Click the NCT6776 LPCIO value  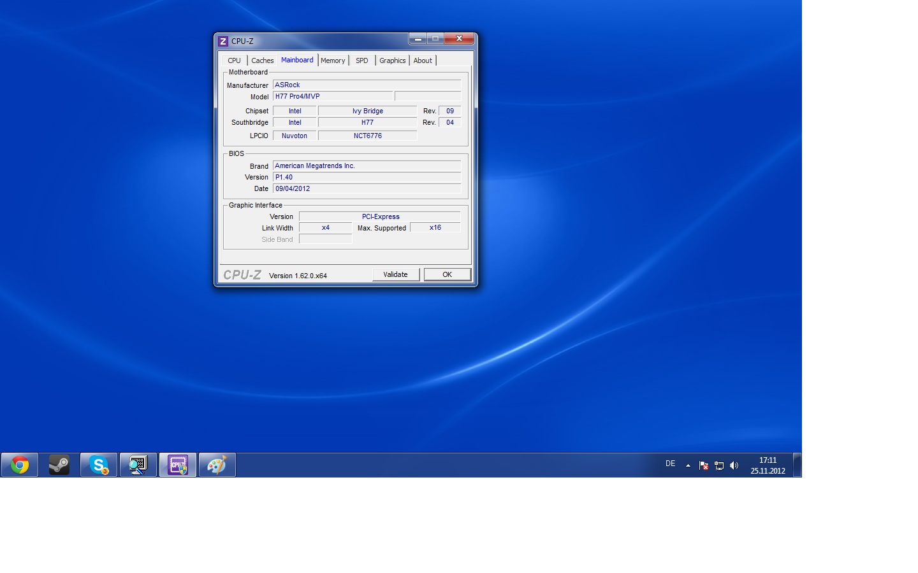(368, 136)
